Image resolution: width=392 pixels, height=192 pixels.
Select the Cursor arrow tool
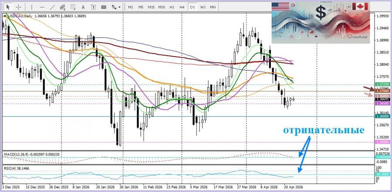pyautogui.click(x=8, y=7)
